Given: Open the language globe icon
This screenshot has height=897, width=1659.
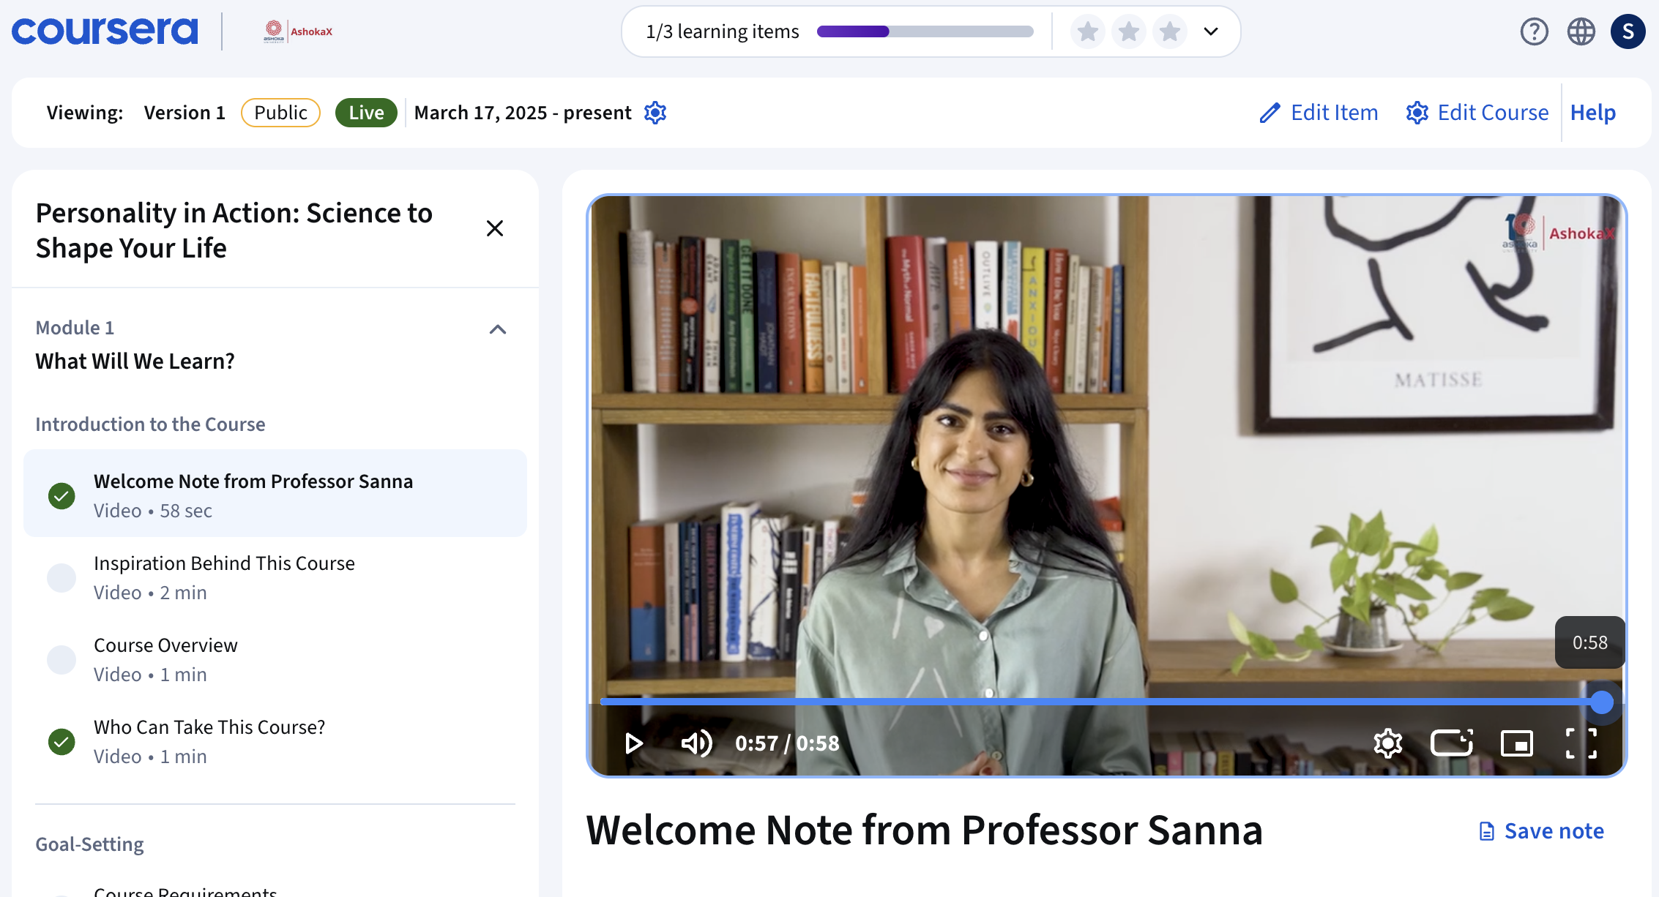Looking at the screenshot, I should pyautogui.click(x=1581, y=31).
